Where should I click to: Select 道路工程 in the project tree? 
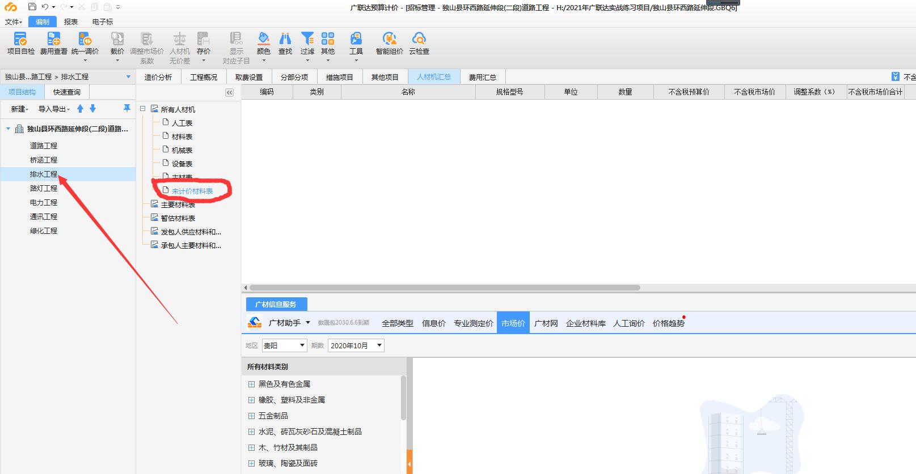pos(44,146)
